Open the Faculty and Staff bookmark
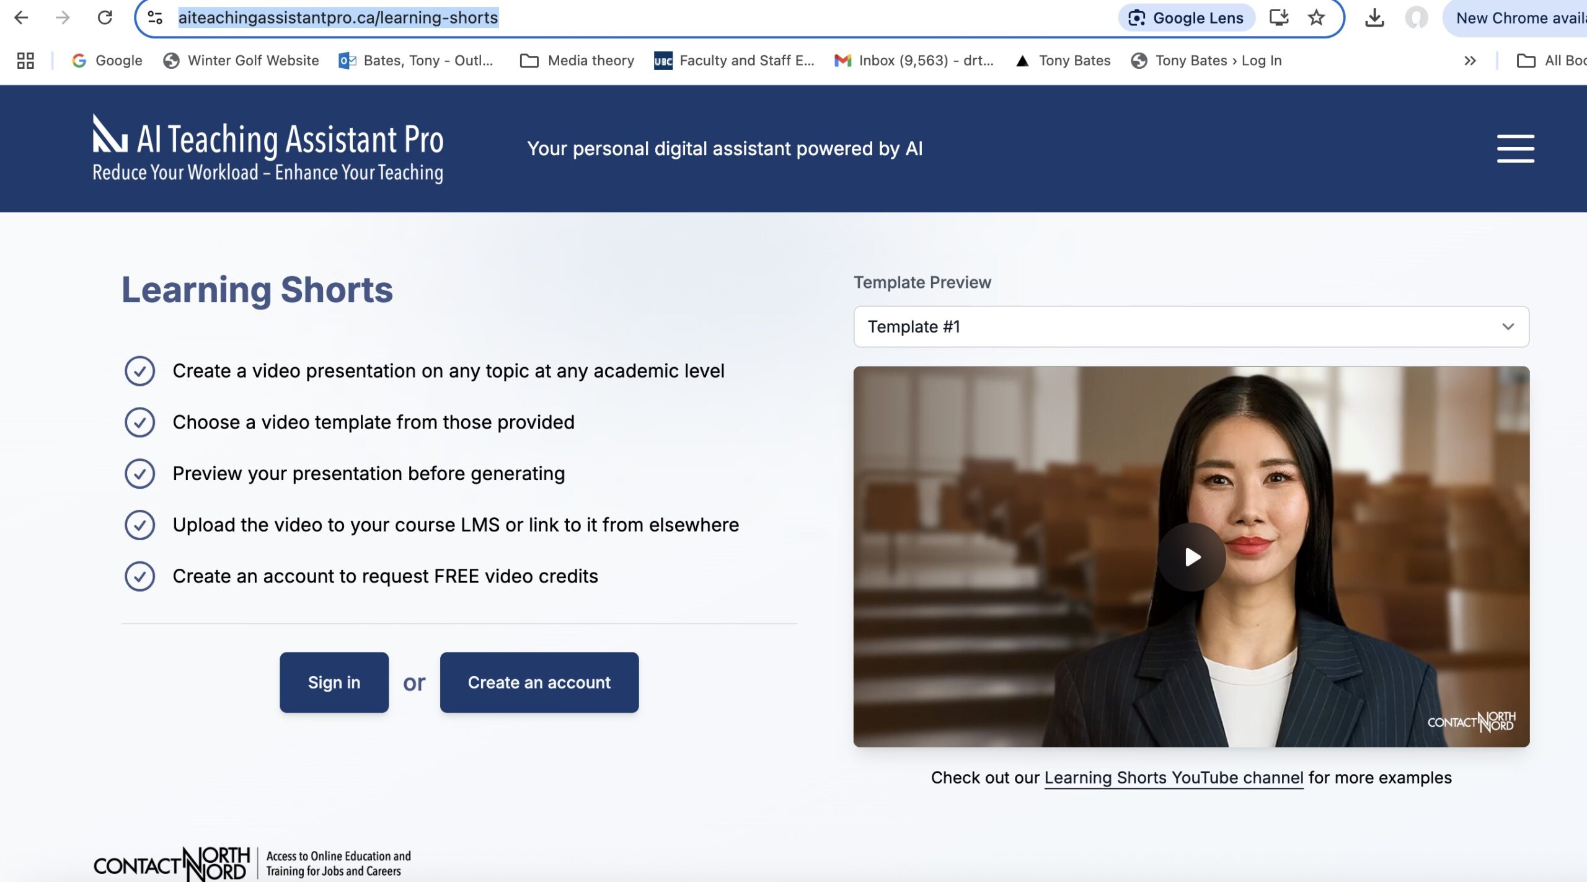The image size is (1587, 882). pos(734,60)
